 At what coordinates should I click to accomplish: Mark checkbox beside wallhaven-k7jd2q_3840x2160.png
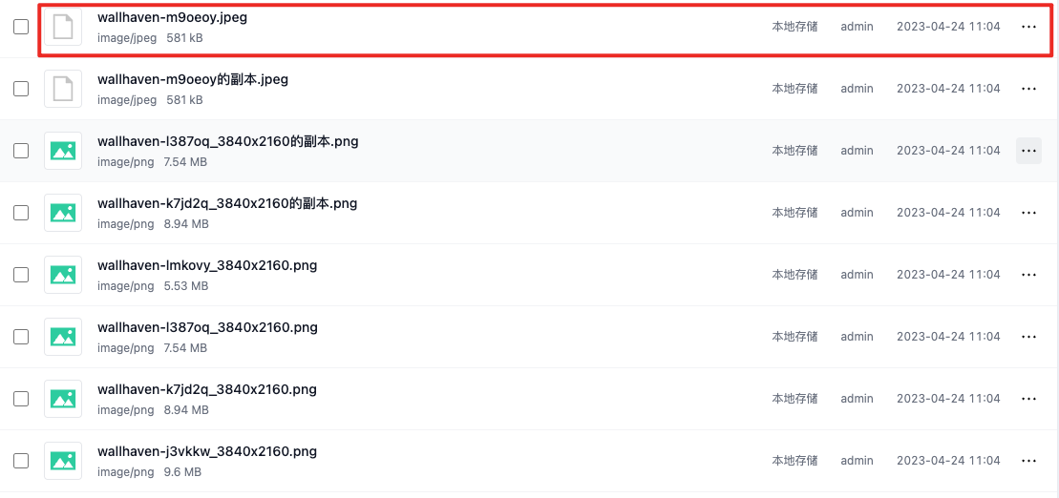click(x=21, y=399)
